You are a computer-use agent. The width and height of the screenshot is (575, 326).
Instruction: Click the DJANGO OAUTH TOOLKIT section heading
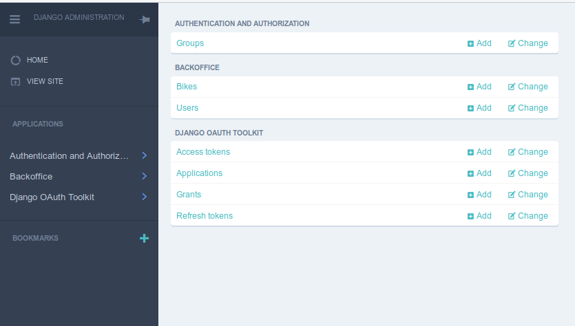click(x=219, y=133)
